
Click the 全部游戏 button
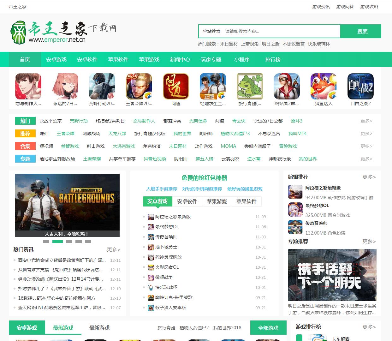(x=268, y=328)
